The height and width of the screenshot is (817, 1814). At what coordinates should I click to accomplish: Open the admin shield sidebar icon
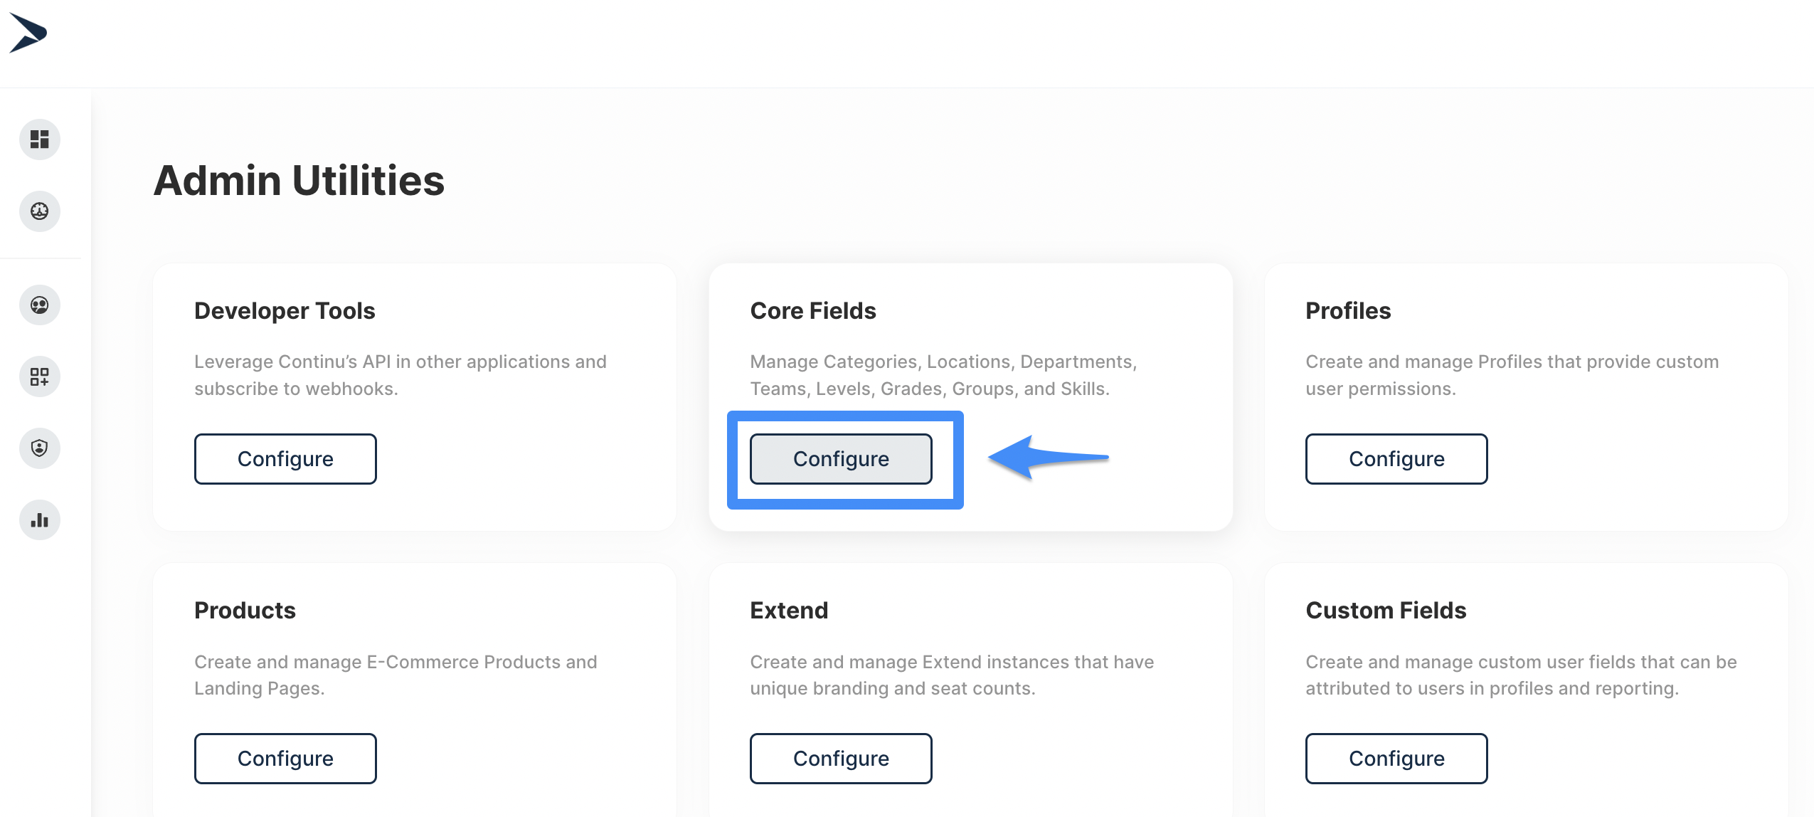pyautogui.click(x=40, y=448)
